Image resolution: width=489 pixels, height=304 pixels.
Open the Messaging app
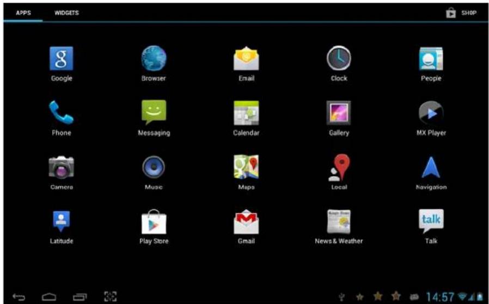tap(154, 113)
